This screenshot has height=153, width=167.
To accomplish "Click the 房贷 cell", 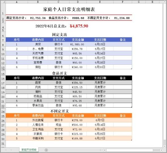I will click(38, 44).
